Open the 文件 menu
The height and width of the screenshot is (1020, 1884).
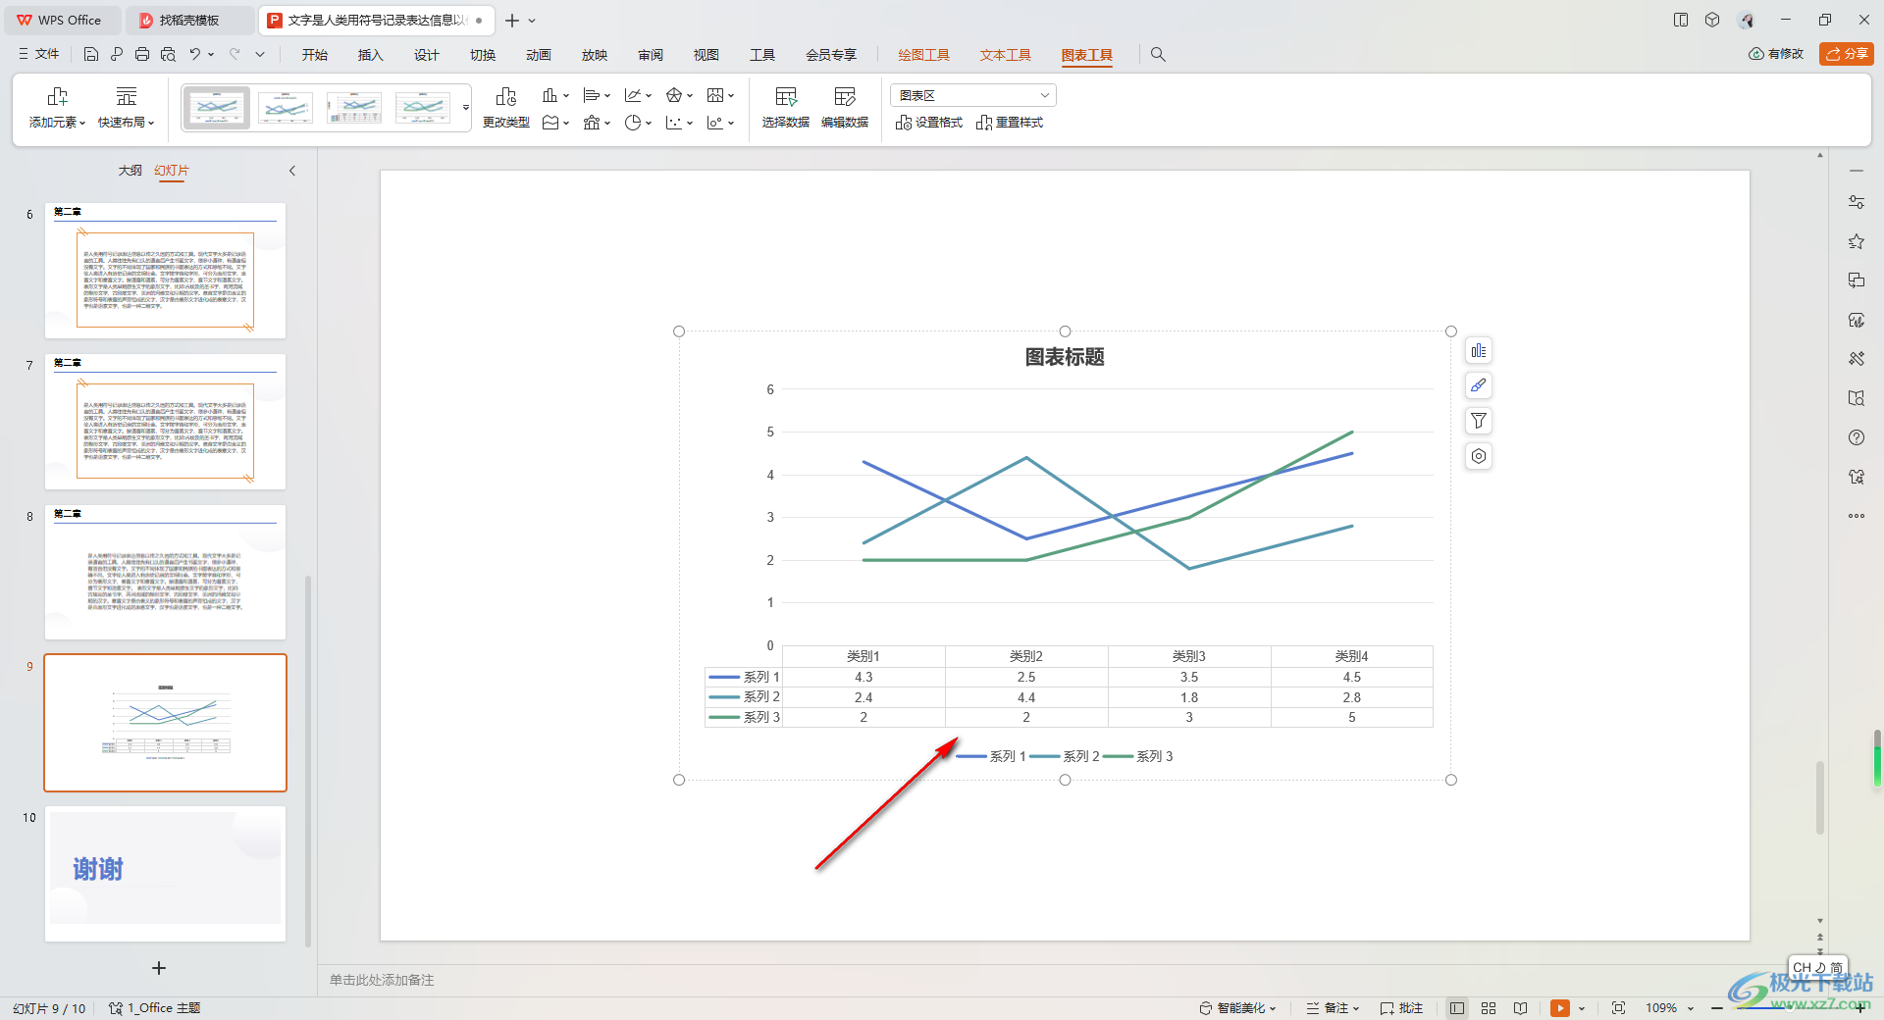pos(39,55)
